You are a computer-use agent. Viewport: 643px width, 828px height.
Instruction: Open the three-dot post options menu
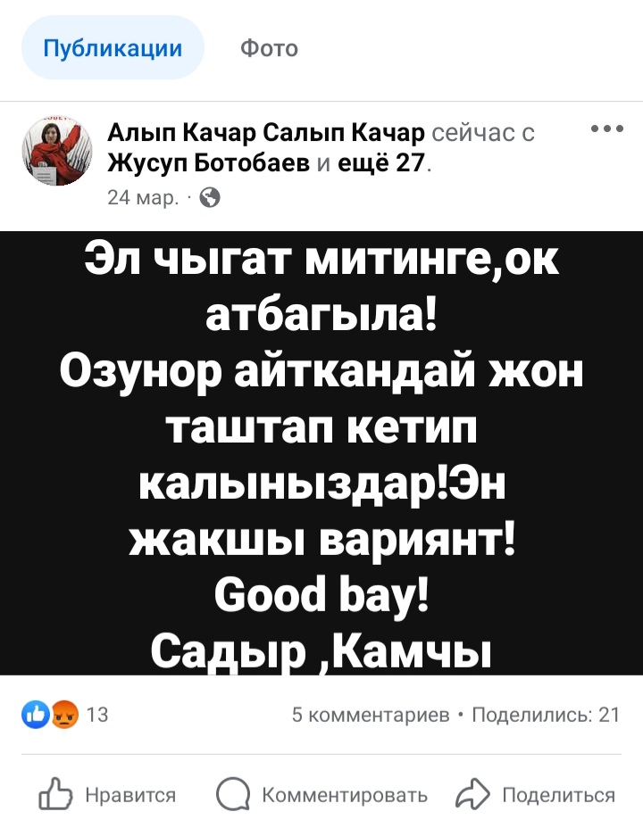607,128
